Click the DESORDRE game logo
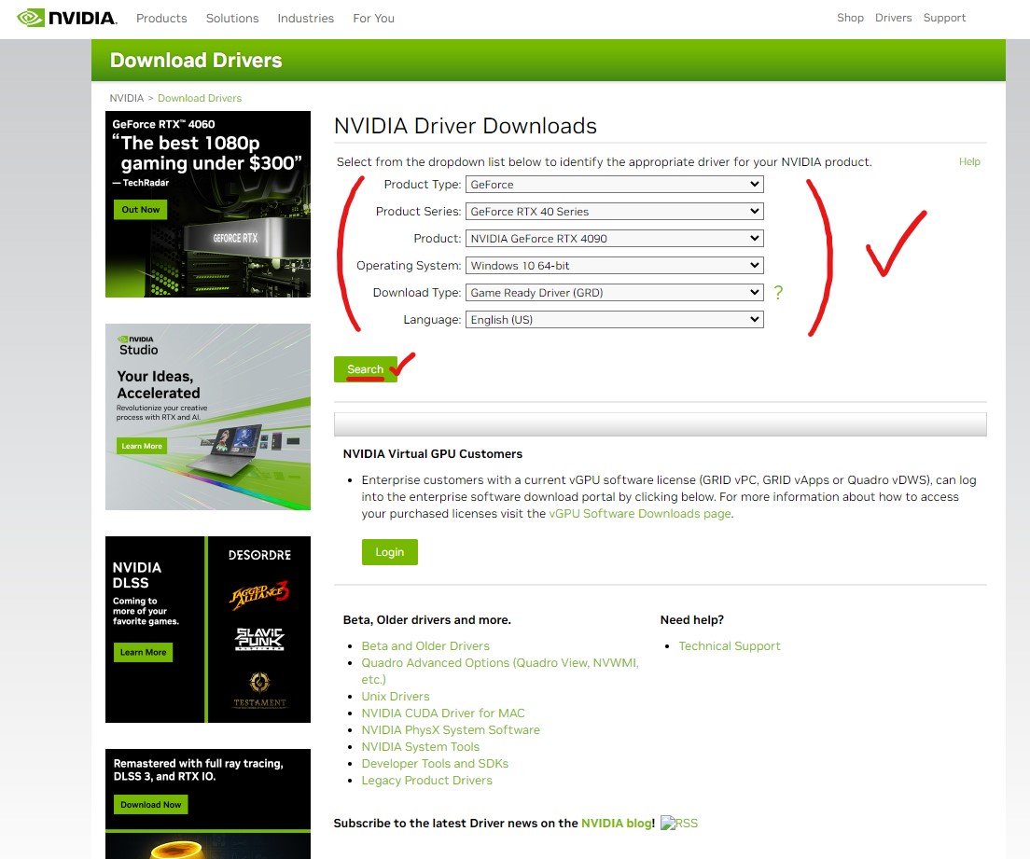The image size is (1030, 859). [259, 555]
